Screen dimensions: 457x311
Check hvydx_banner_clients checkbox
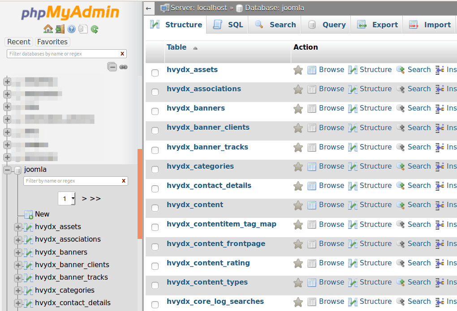coord(155,131)
